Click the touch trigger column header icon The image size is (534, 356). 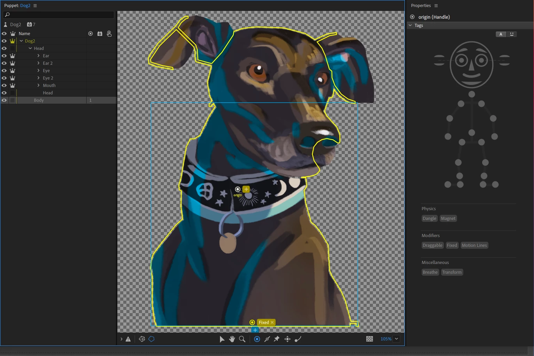pos(109,34)
